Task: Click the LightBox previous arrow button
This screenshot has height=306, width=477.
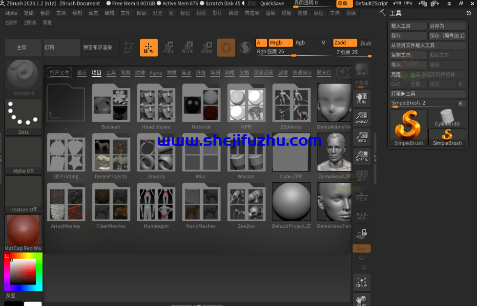Action: pyautogui.click(x=342, y=72)
